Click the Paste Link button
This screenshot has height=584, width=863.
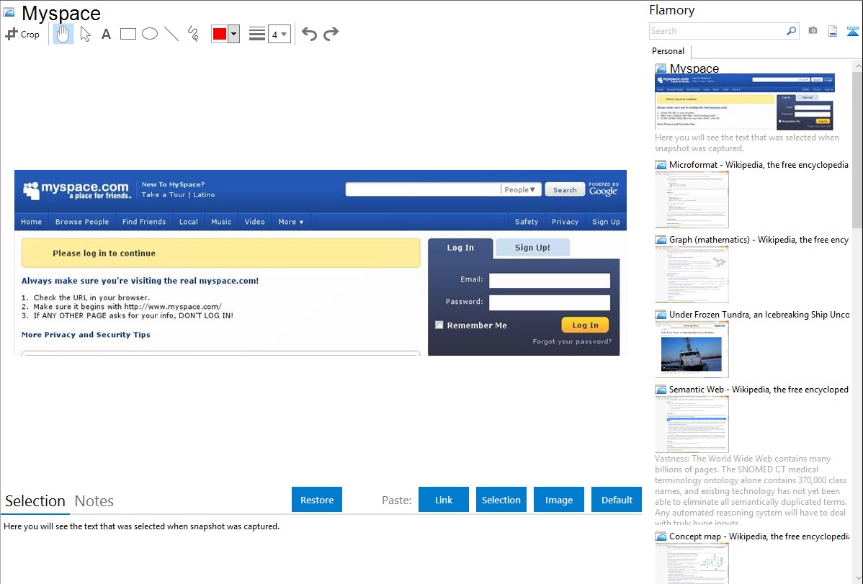[x=444, y=500]
